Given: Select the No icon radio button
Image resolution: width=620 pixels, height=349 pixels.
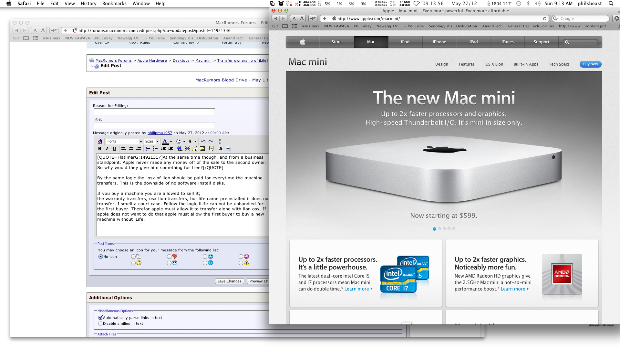Looking at the screenshot, I should [101, 257].
